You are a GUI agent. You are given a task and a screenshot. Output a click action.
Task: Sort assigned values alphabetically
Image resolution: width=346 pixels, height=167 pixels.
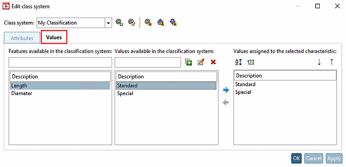click(239, 62)
